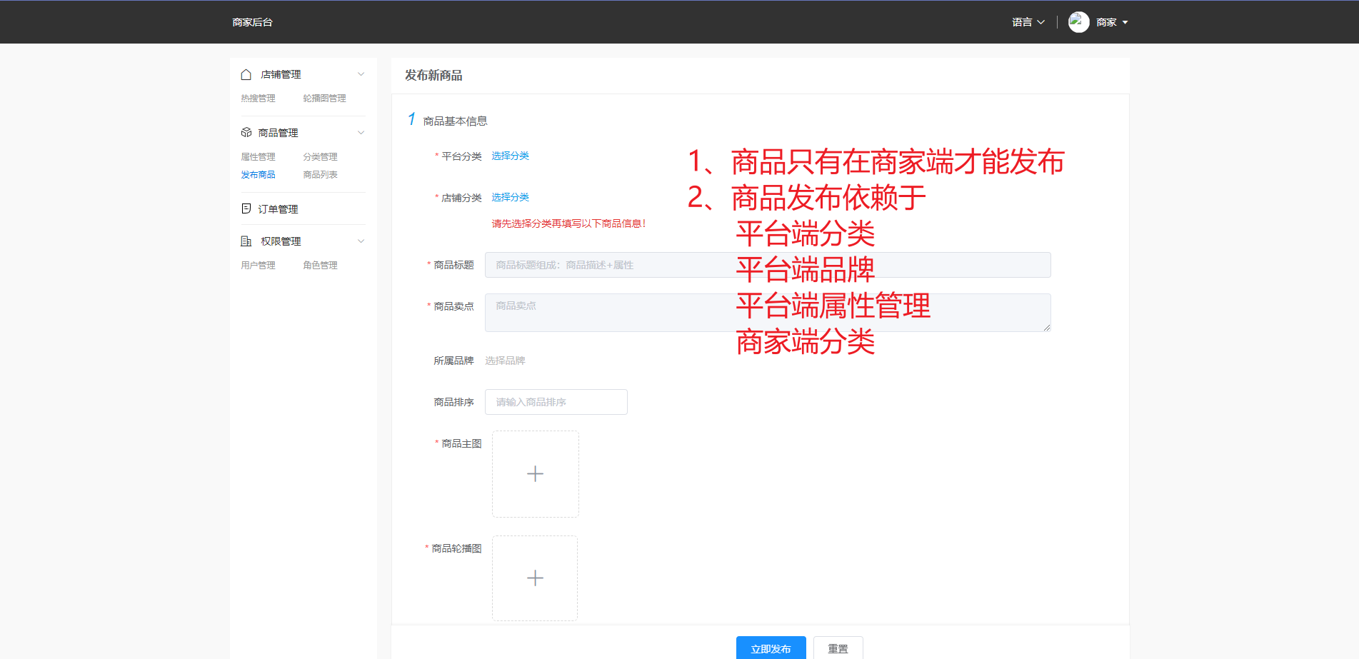
Task: Click the merchant avatar image in top bar
Action: point(1078,21)
